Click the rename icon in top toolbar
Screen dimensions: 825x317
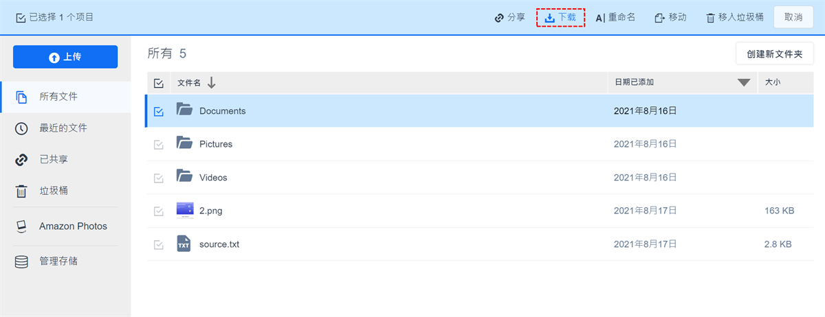pyautogui.click(x=600, y=18)
